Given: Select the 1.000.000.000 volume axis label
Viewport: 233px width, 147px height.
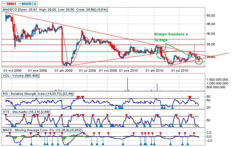Looking at the screenshot, I should point(217,84).
